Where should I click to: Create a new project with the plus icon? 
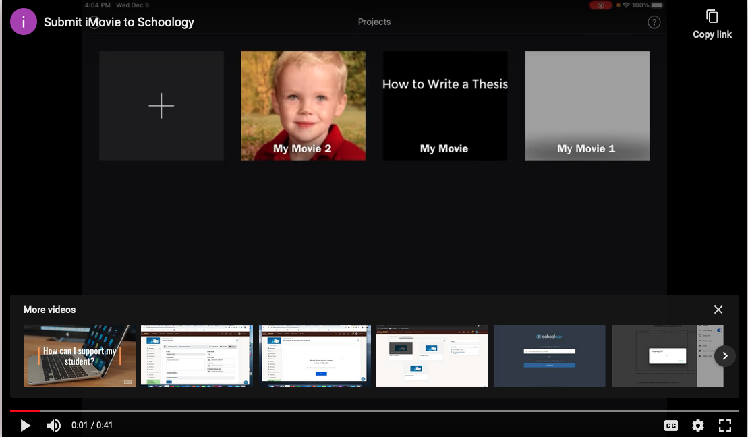pos(161,106)
